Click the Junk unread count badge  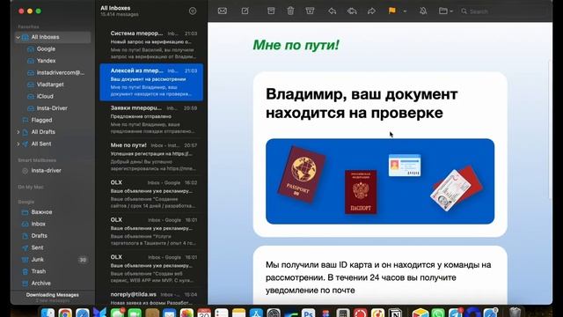(x=83, y=260)
